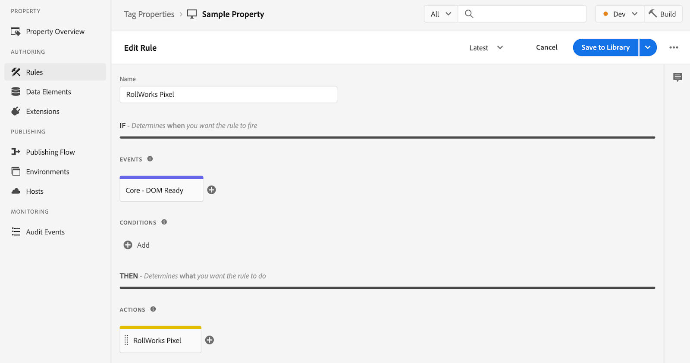
Task: Add another action with plus icon
Action: pyautogui.click(x=210, y=340)
